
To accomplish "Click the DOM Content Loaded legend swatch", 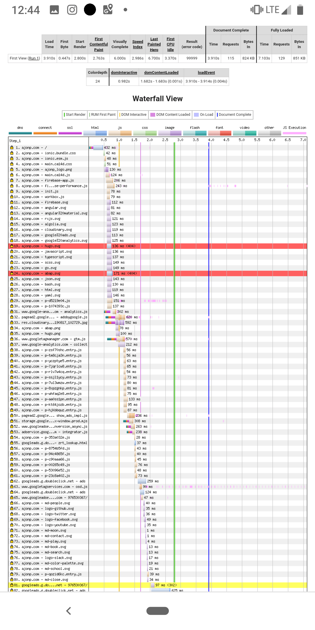I will 153,115.
